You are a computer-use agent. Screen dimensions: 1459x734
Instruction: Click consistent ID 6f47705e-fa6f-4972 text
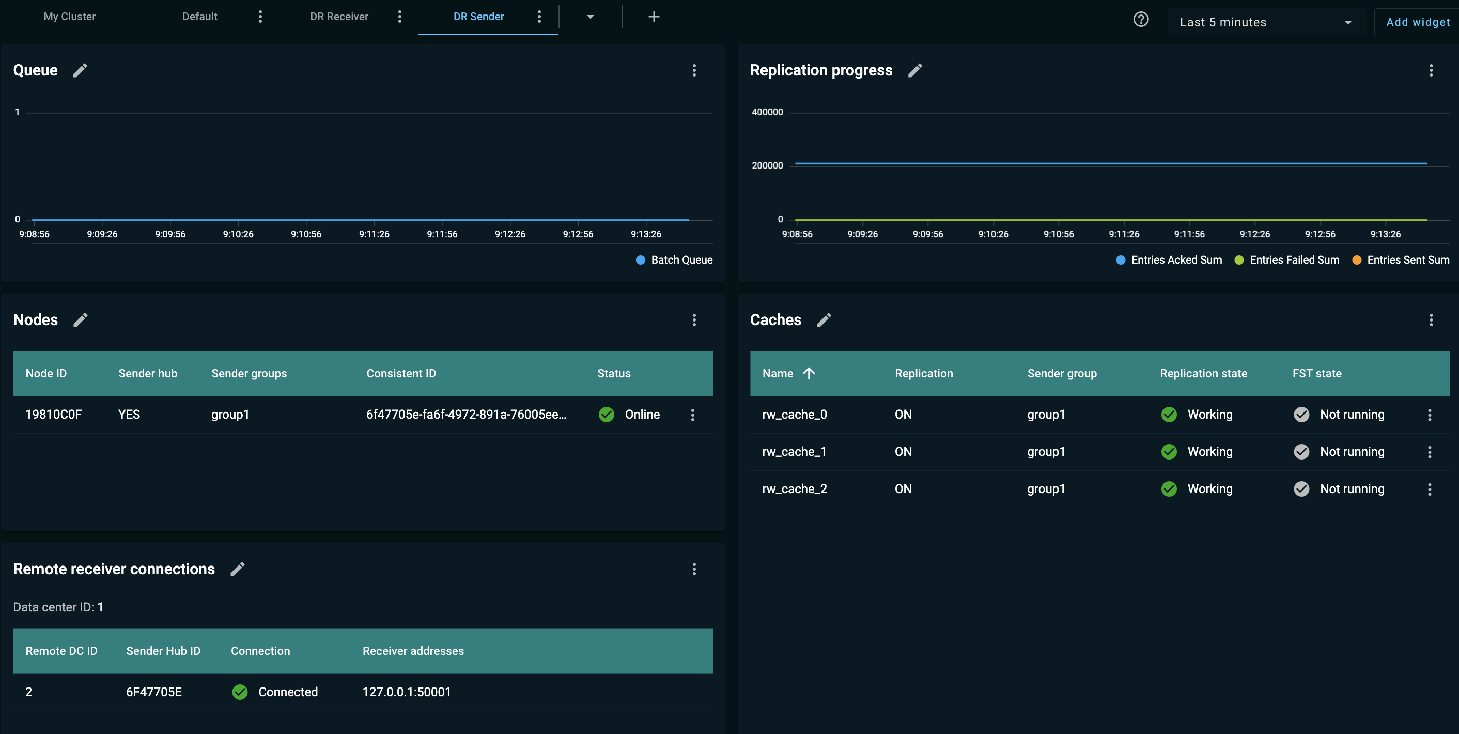coord(466,415)
